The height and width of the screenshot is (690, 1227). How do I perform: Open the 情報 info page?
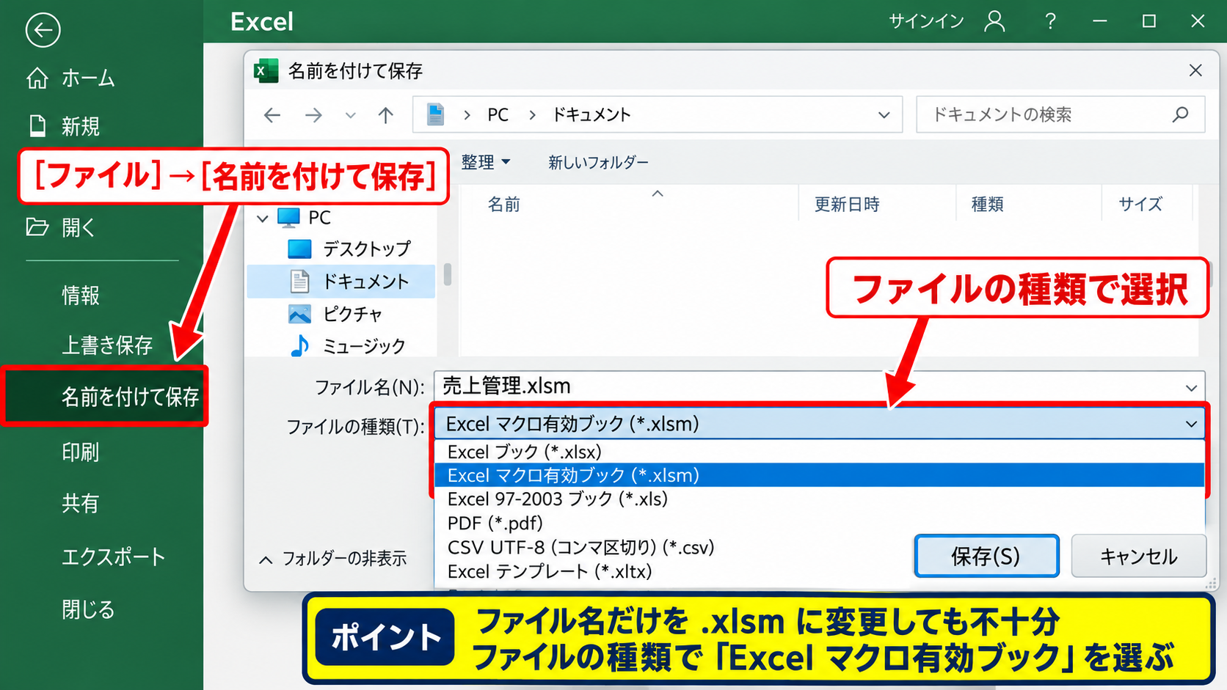pyautogui.click(x=81, y=296)
